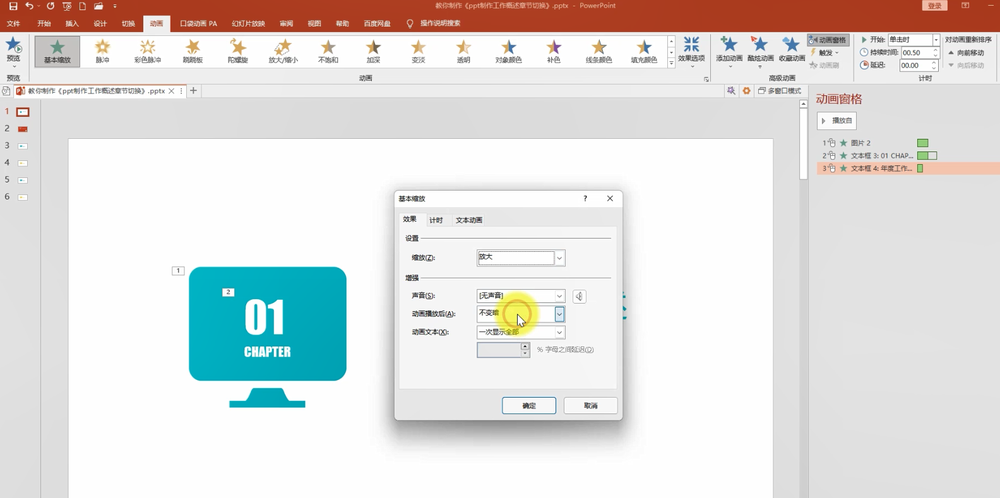Screen dimensions: 1000x498
Task: Open the 声音 sound dropdown
Action: [559, 296]
